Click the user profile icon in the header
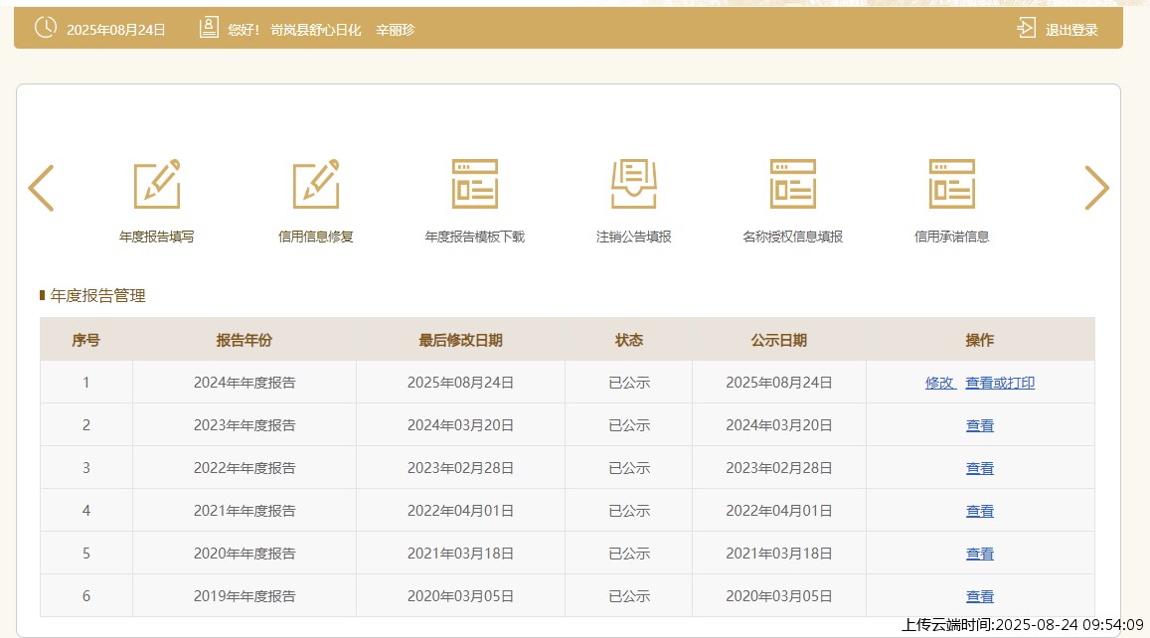 click(x=209, y=28)
